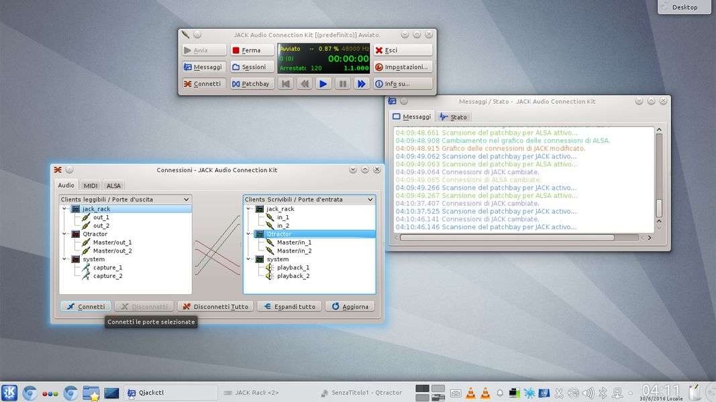Screen dimensions: 716x402
Task: Click the transport Pause button
Action: pos(343,84)
